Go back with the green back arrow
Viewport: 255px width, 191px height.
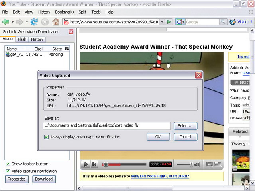tap(6, 22)
